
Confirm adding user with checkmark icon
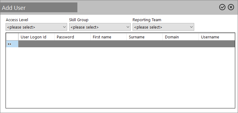222,7
